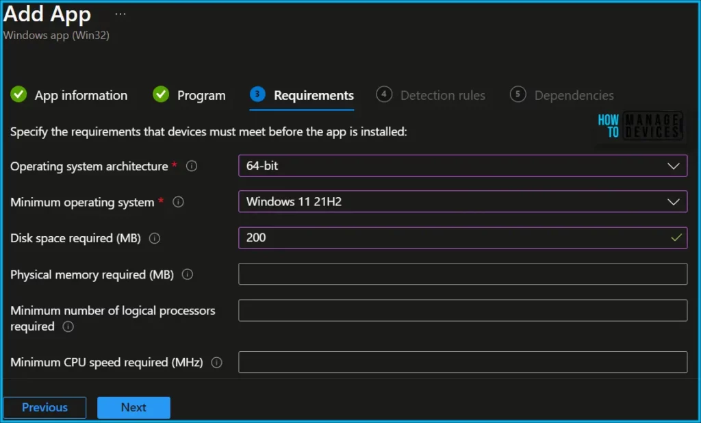Focus the Minimum logical processors field

[x=463, y=310]
